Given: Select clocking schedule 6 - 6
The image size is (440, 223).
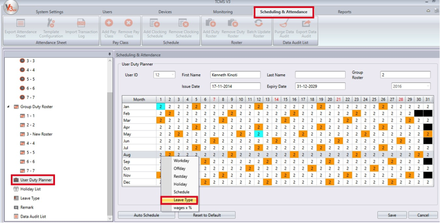Looking at the screenshot, I should (27, 88).
